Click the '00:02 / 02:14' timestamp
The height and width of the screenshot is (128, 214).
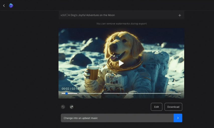70,89
